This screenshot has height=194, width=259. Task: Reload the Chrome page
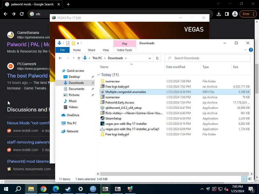22,14
